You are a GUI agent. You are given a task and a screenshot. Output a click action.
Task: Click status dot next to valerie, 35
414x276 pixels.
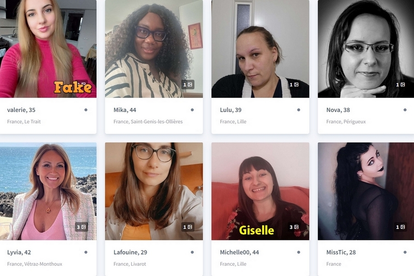point(86,110)
